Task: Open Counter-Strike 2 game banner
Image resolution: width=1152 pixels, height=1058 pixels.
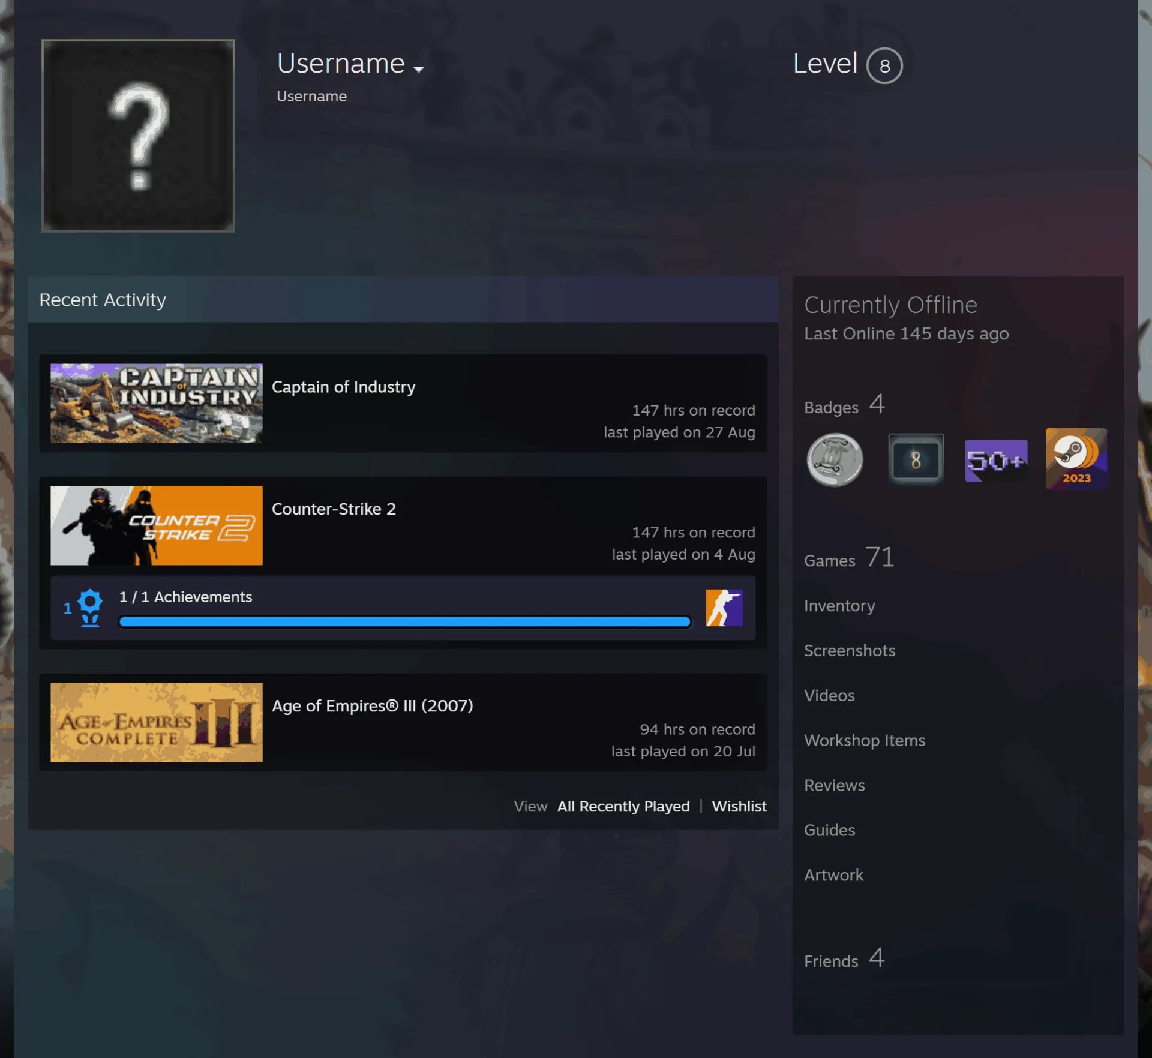Action: pyautogui.click(x=157, y=525)
